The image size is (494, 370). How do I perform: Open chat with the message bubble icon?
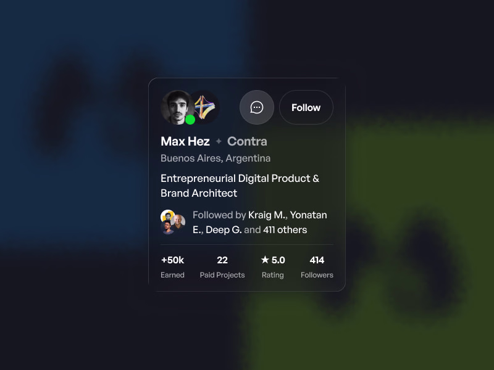click(x=257, y=107)
